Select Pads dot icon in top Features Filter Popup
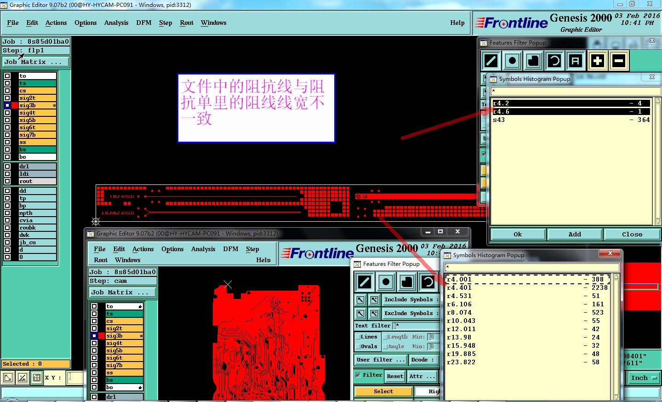This screenshot has width=662, height=402. click(x=512, y=61)
